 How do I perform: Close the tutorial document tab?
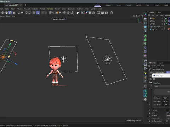click(21, 5)
